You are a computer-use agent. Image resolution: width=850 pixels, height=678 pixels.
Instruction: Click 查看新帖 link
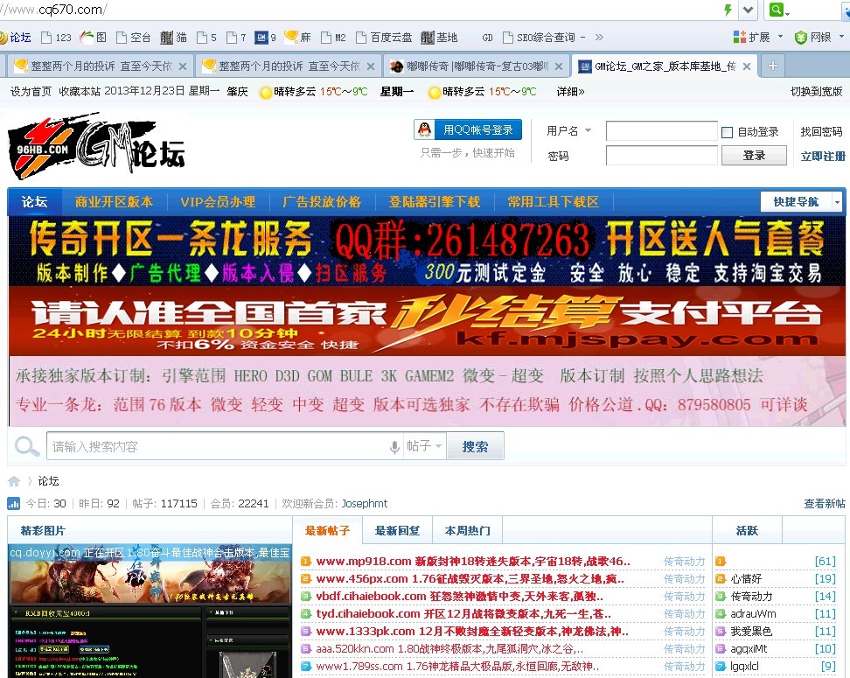pyautogui.click(x=825, y=503)
